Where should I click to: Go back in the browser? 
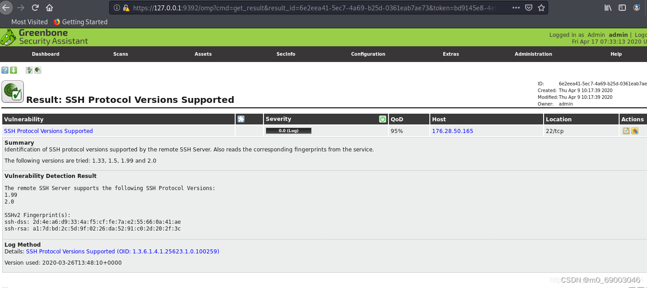coord(5,8)
